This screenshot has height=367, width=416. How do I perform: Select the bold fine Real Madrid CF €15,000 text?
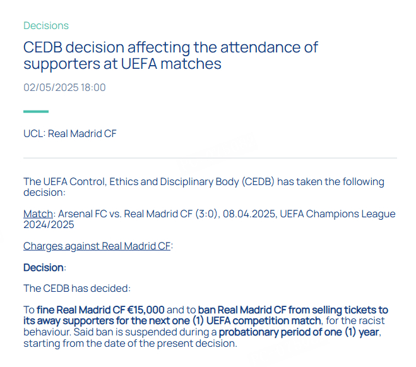pos(100,310)
